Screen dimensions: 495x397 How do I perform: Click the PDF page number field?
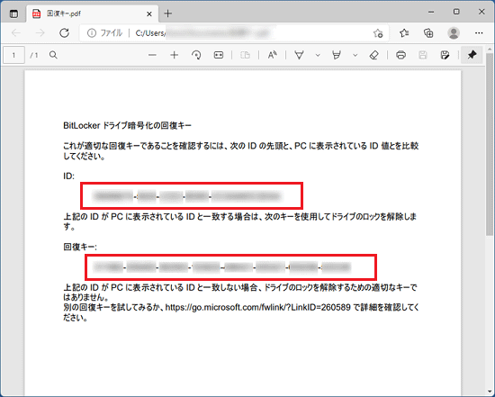pyautogui.click(x=13, y=55)
